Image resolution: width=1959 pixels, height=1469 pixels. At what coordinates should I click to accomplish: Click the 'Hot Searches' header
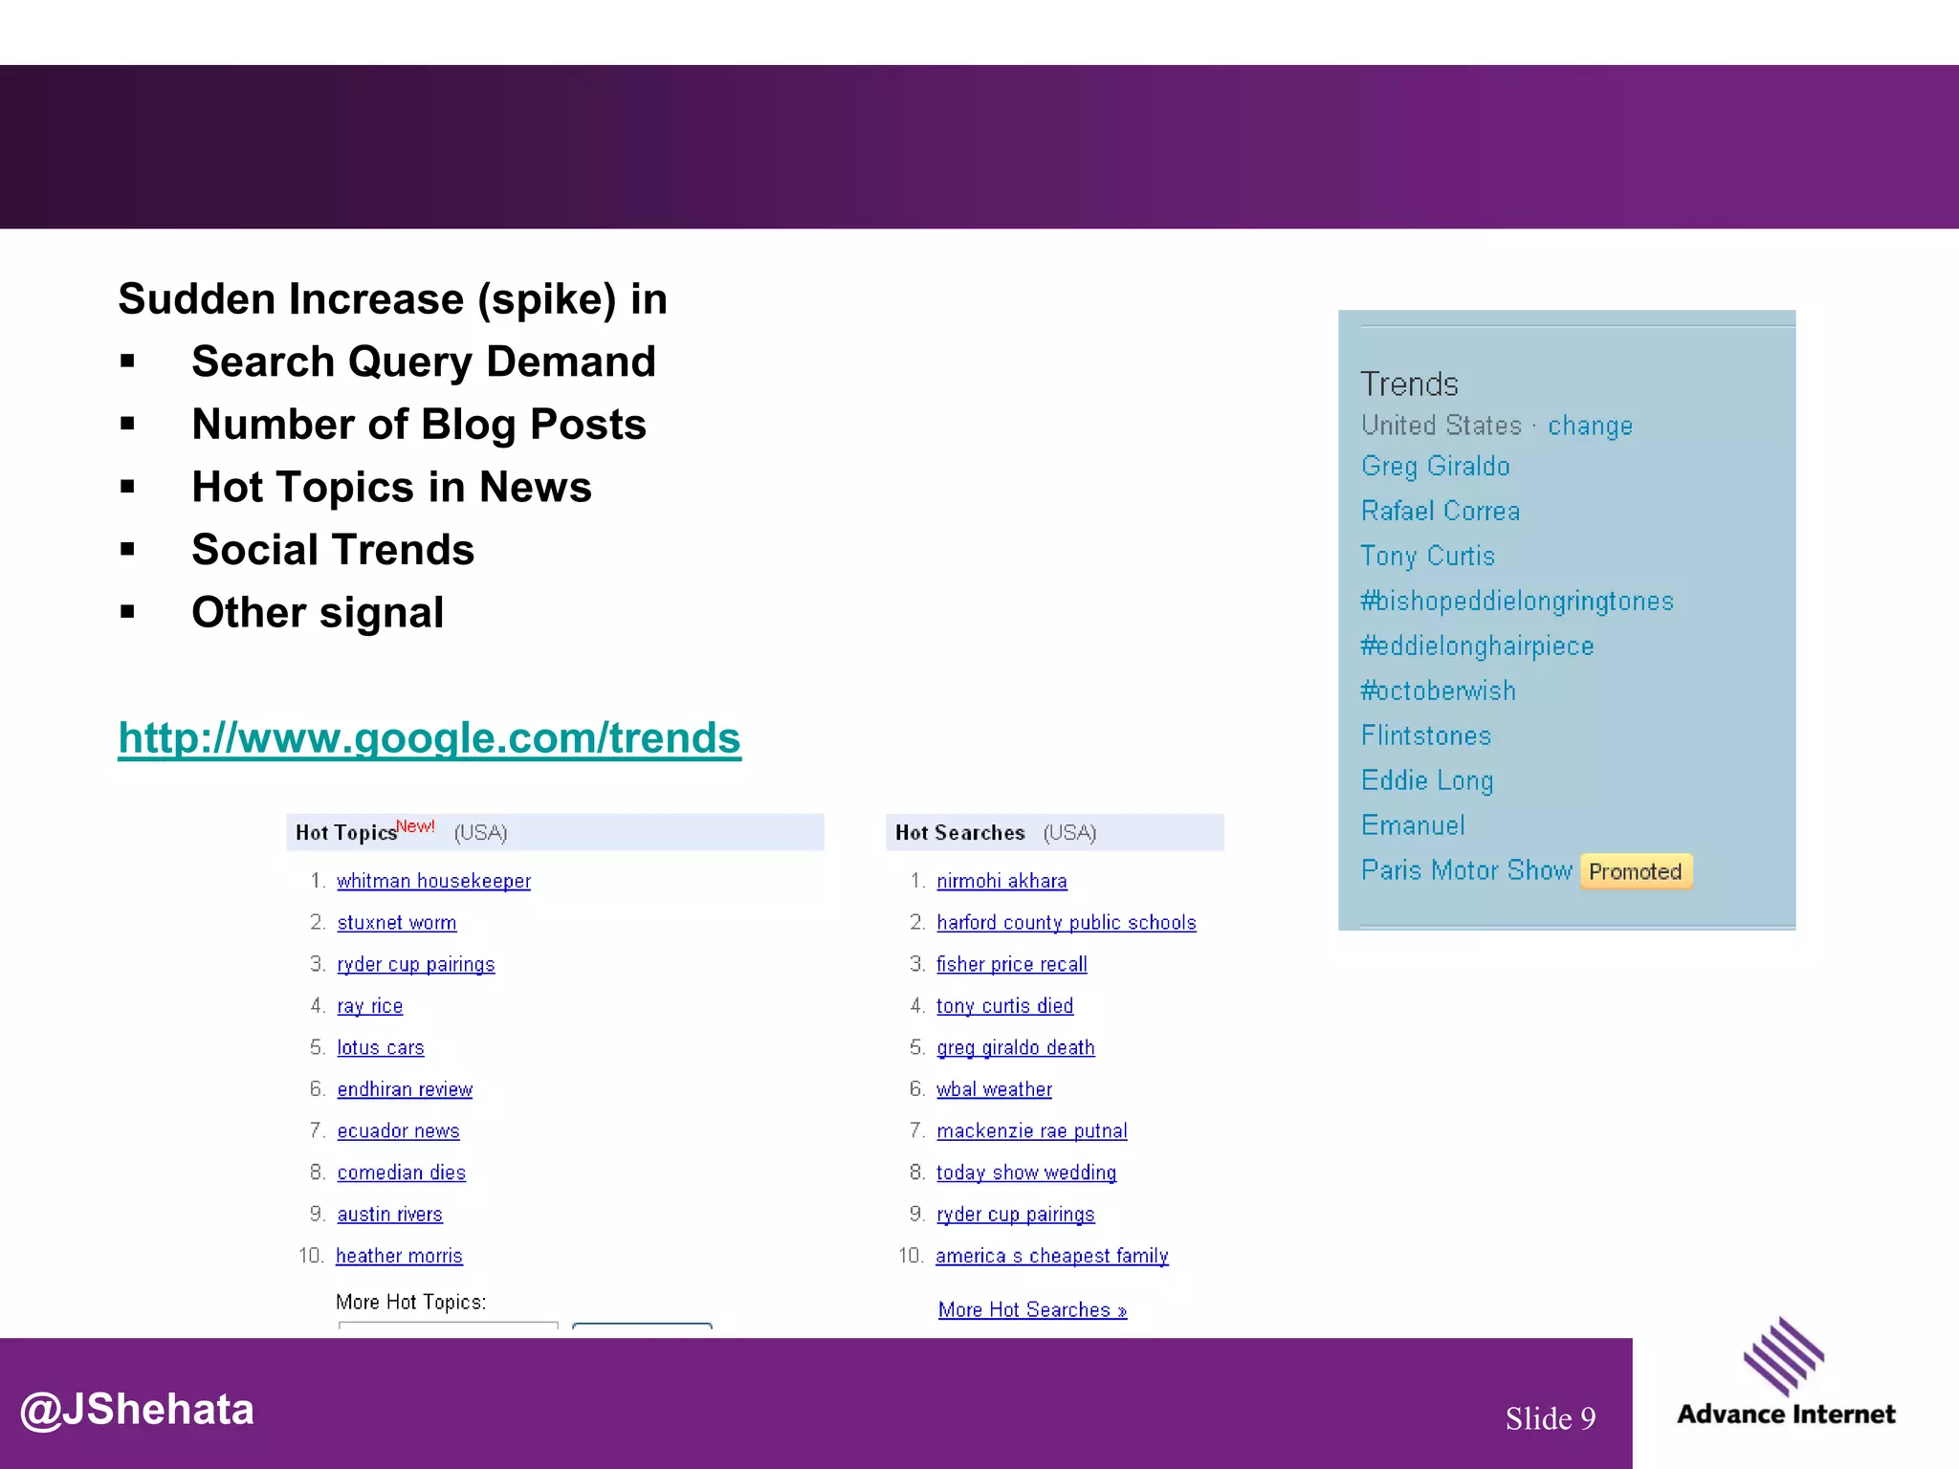[960, 833]
